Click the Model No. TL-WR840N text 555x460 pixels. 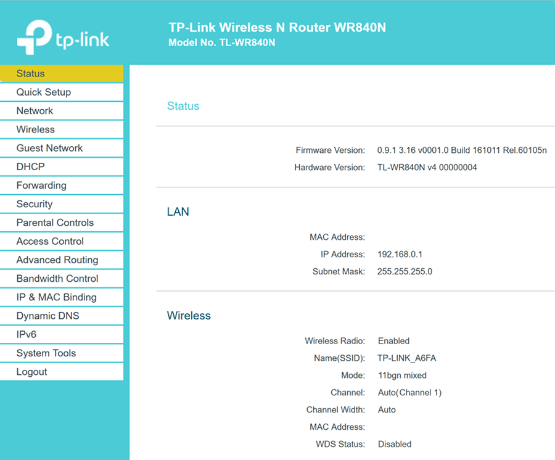(x=221, y=43)
